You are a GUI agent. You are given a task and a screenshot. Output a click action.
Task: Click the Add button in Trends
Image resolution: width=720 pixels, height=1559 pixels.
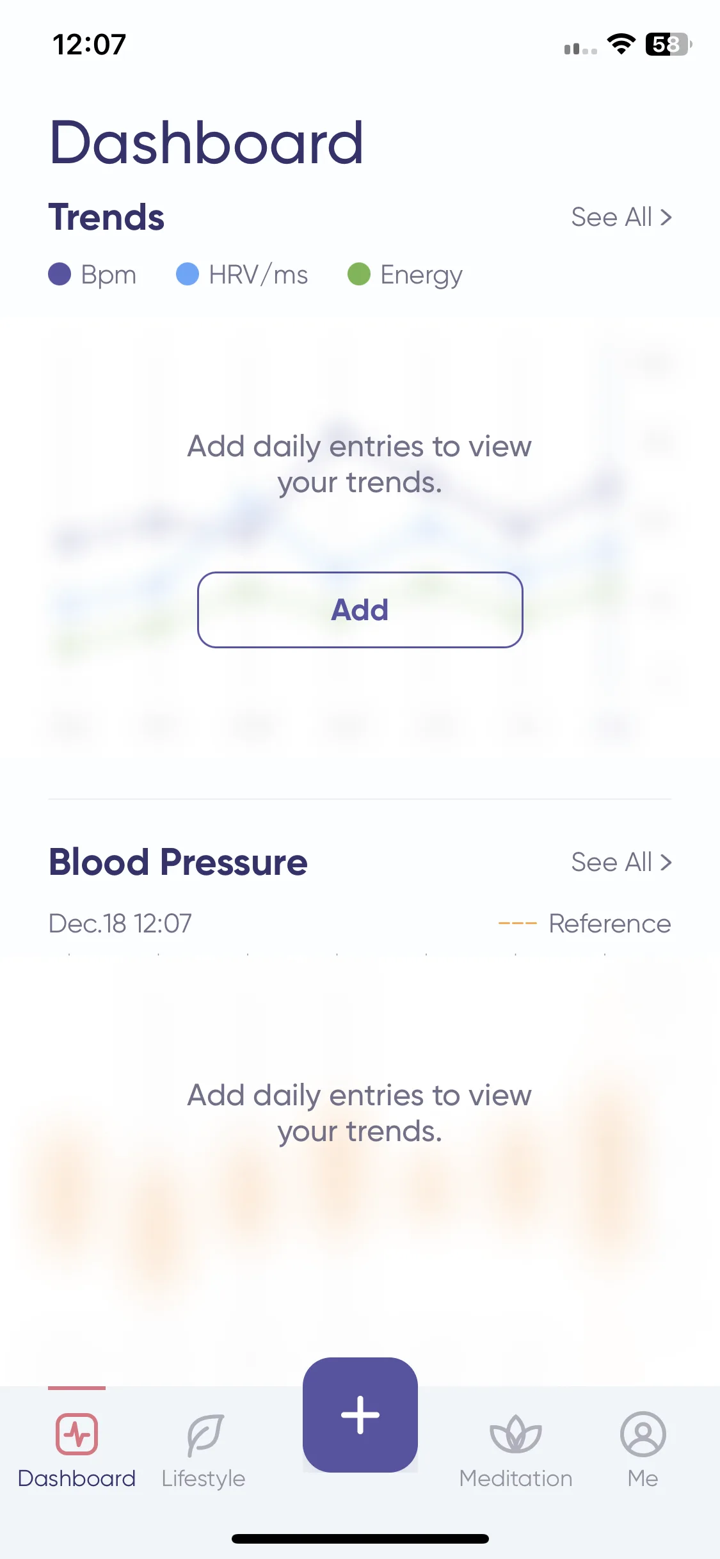(x=360, y=610)
